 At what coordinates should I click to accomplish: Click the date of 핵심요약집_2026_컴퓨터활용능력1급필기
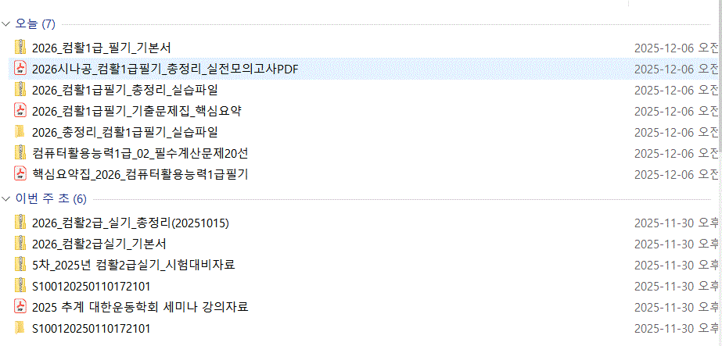click(x=676, y=173)
